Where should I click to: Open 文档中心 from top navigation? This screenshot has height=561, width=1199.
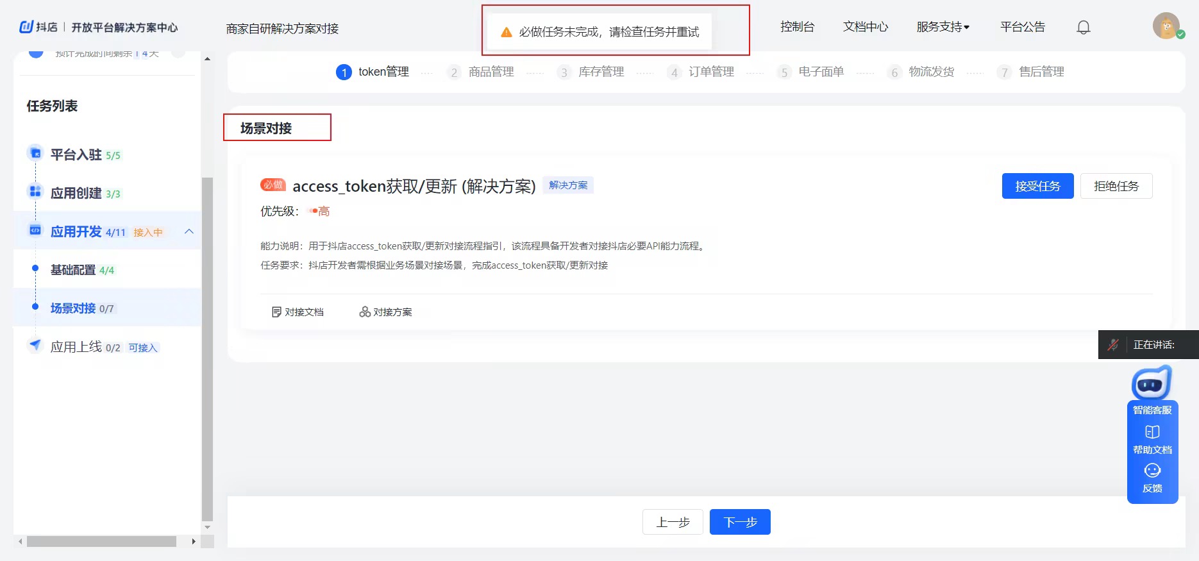(866, 27)
